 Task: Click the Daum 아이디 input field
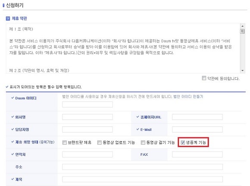pyautogui.click(x=87, y=104)
